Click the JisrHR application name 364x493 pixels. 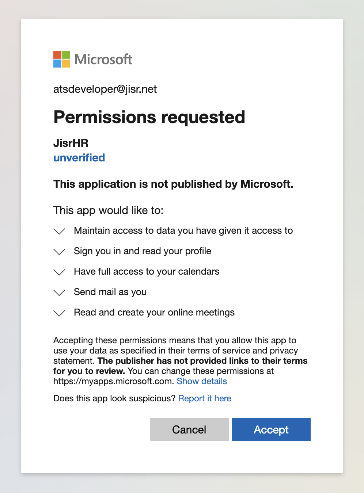[71, 143]
